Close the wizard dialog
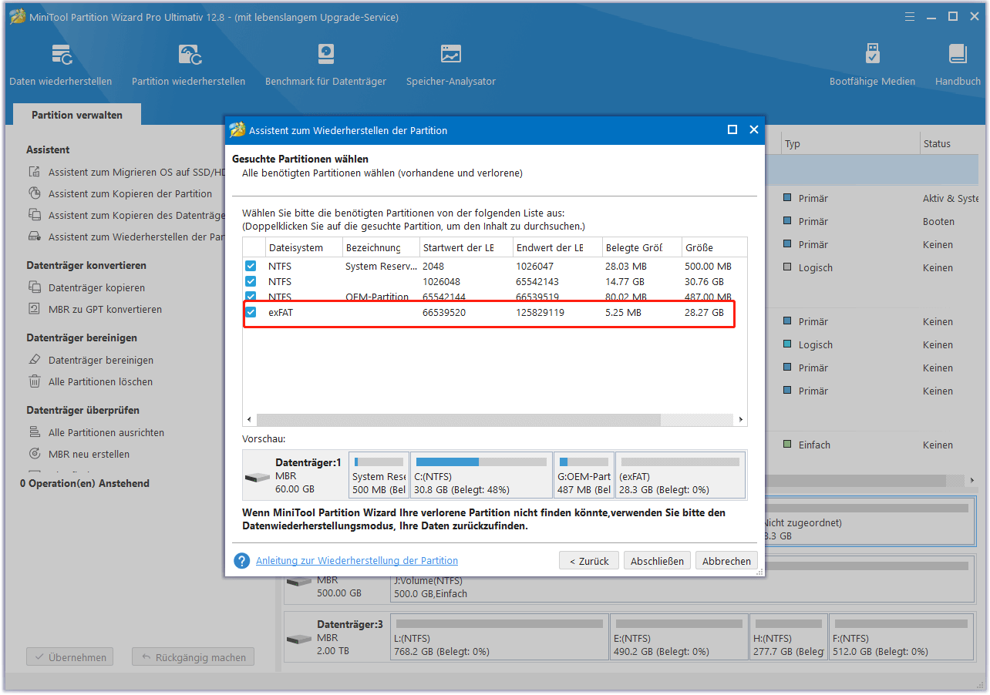 [x=754, y=129]
